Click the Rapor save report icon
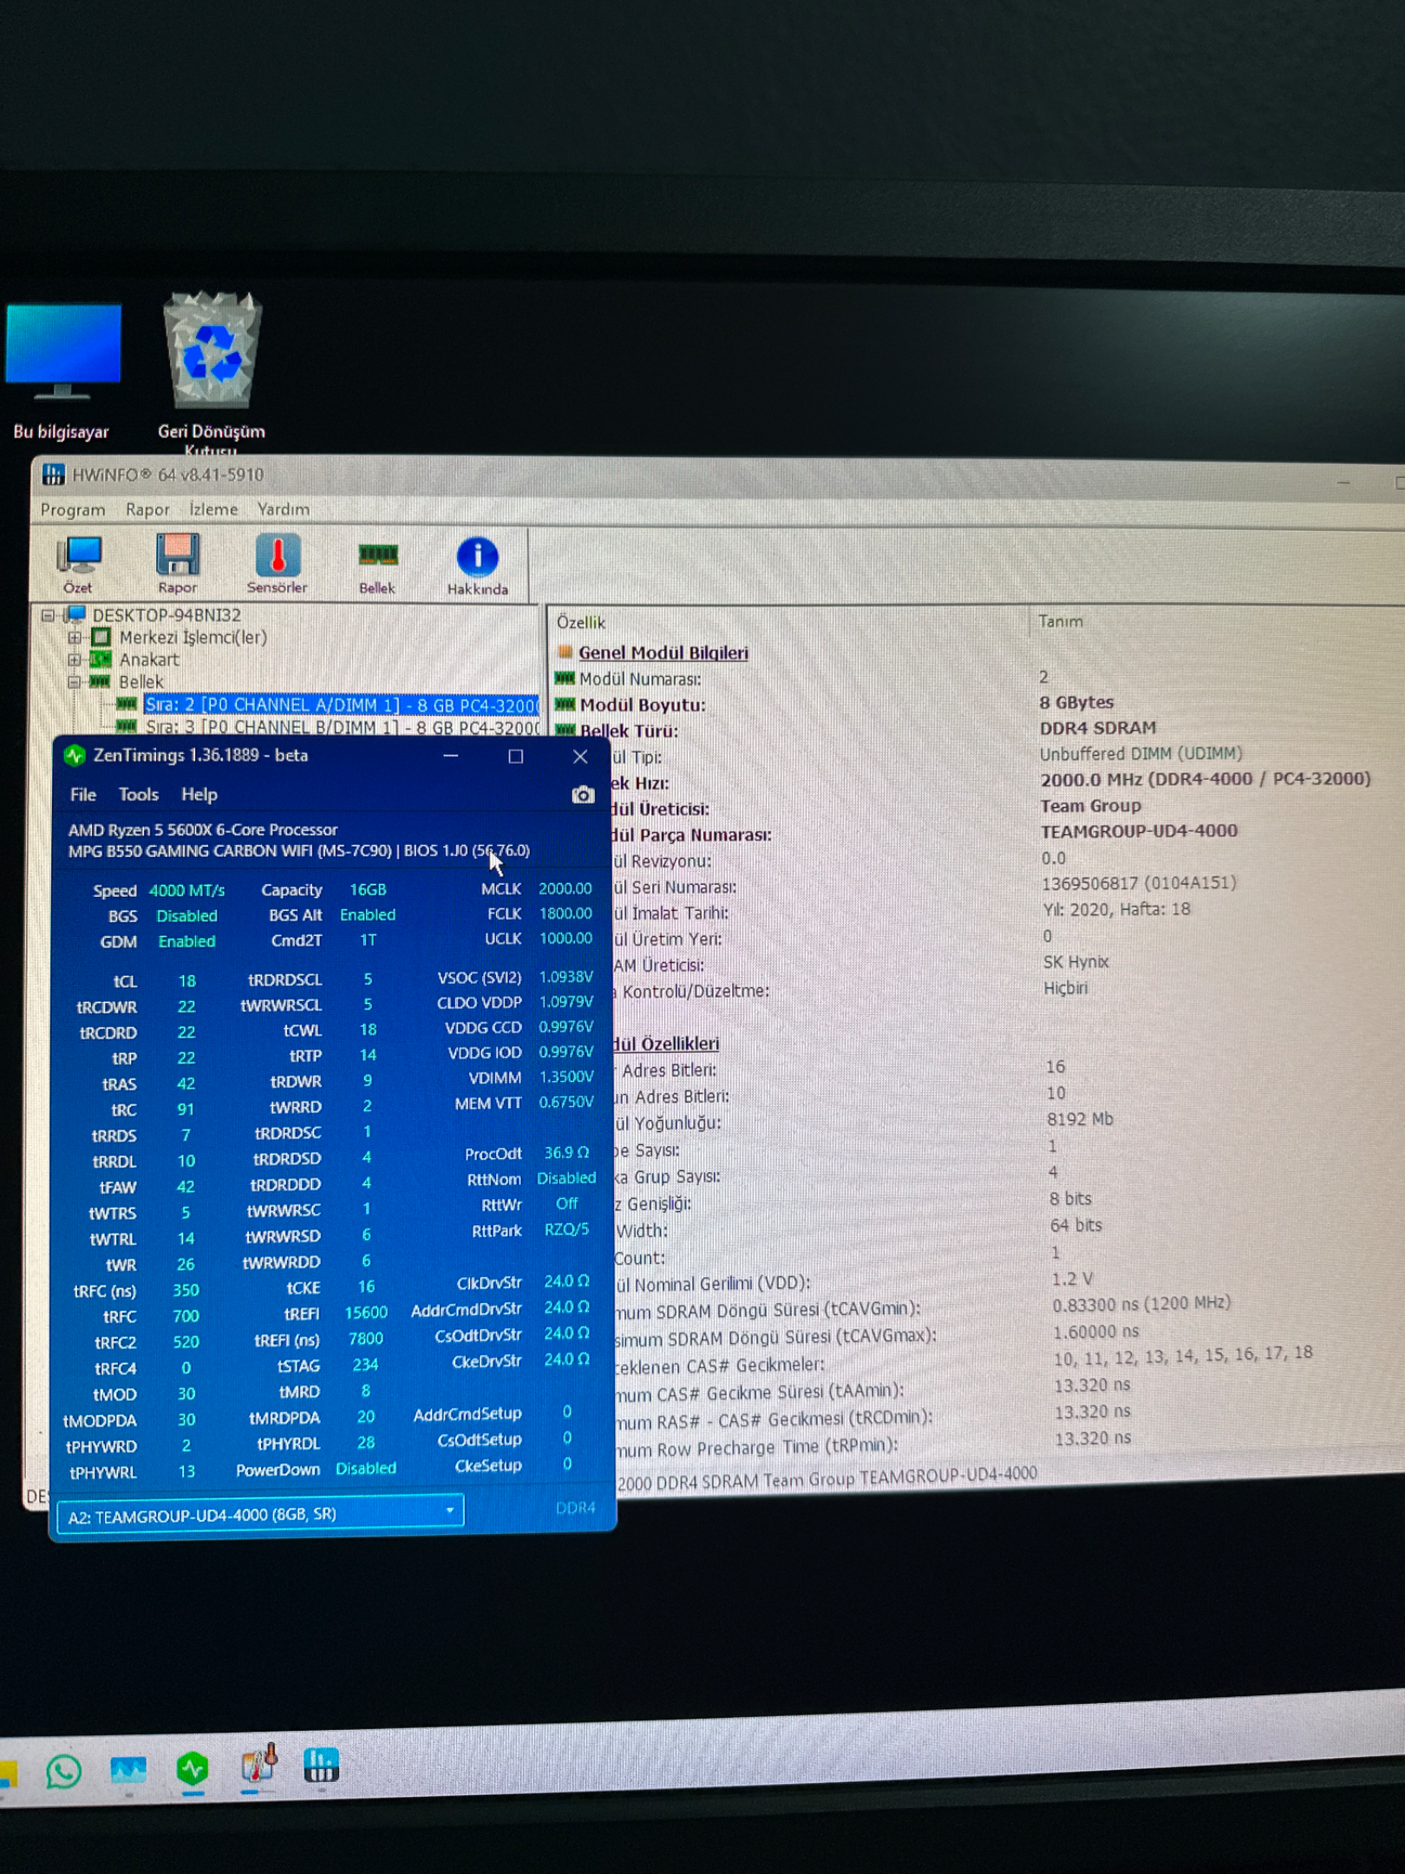 pos(177,565)
